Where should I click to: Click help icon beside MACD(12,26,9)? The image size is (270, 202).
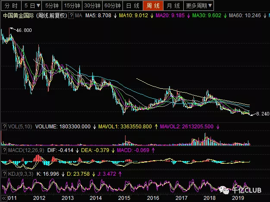click(4, 150)
